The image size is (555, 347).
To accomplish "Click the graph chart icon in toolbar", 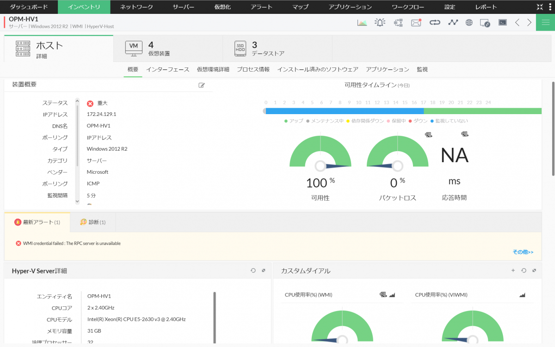I will point(362,22).
